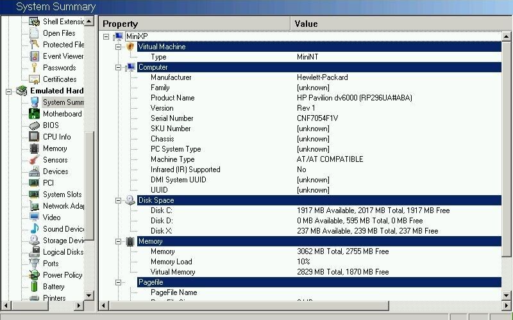
Task: Open the CPU Info icon
Action: pyautogui.click(x=34, y=137)
